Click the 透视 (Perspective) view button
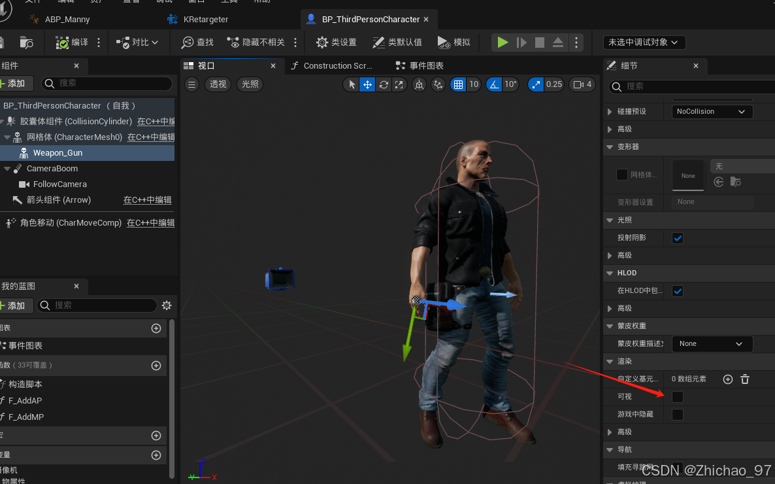The height and width of the screenshot is (484, 775). [x=218, y=84]
